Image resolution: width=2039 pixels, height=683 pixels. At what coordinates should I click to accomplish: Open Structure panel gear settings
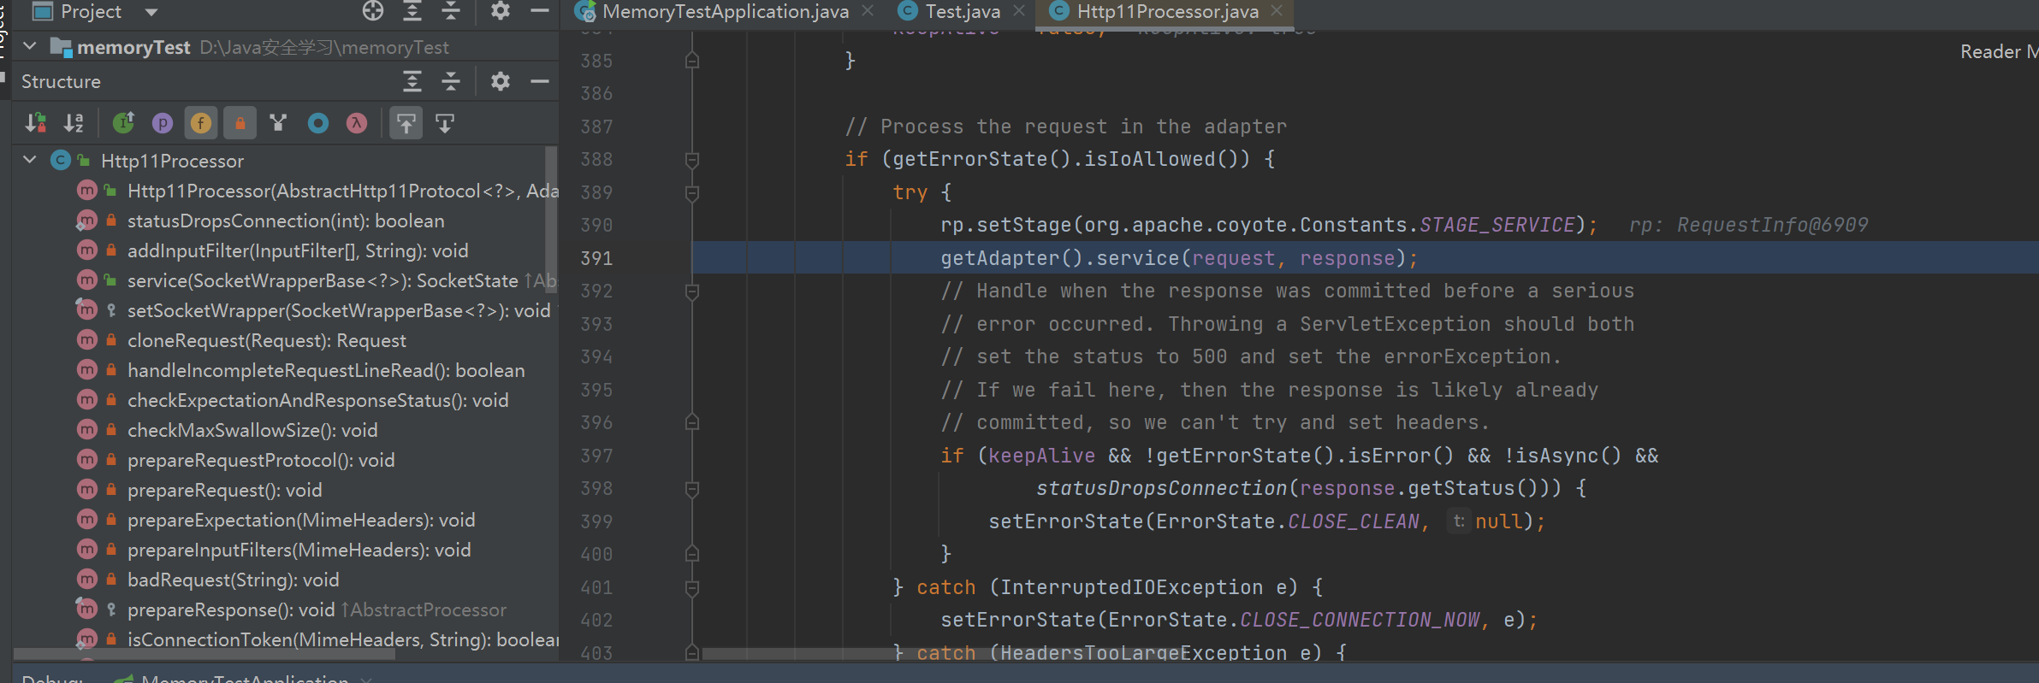501,81
